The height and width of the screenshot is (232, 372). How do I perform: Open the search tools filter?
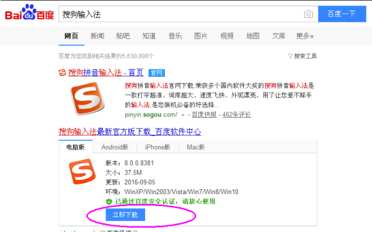click(303, 56)
